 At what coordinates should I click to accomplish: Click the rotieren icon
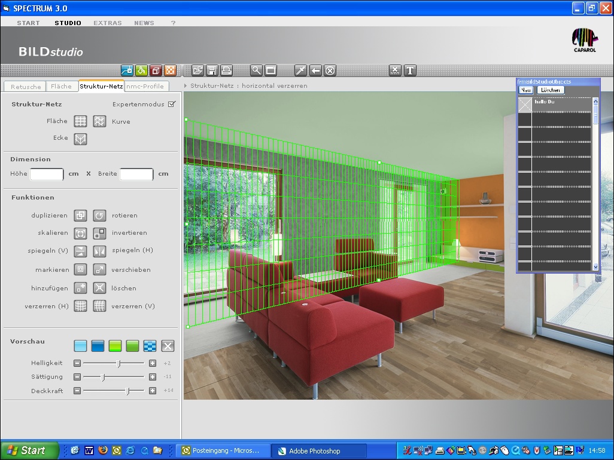coord(99,215)
